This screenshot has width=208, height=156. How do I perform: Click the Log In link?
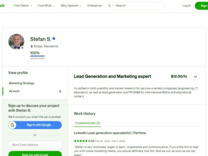pos(186,6)
